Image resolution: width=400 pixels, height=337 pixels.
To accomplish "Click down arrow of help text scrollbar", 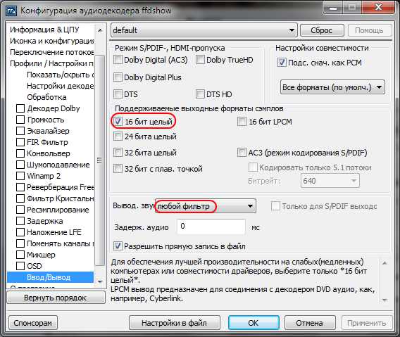I will [x=385, y=300].
